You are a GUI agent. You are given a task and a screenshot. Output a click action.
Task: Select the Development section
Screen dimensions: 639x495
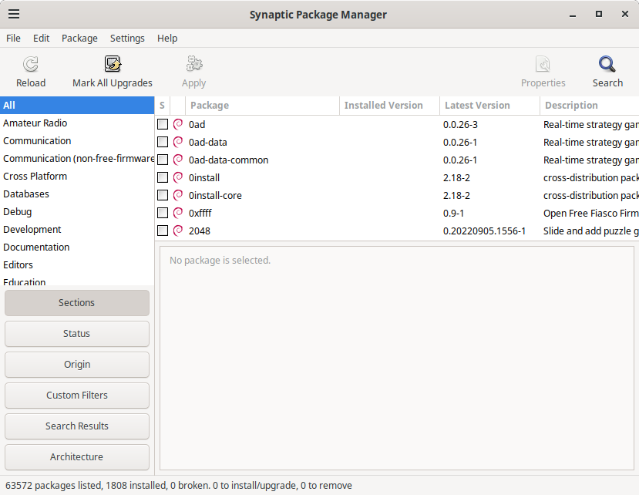point(77,229)
